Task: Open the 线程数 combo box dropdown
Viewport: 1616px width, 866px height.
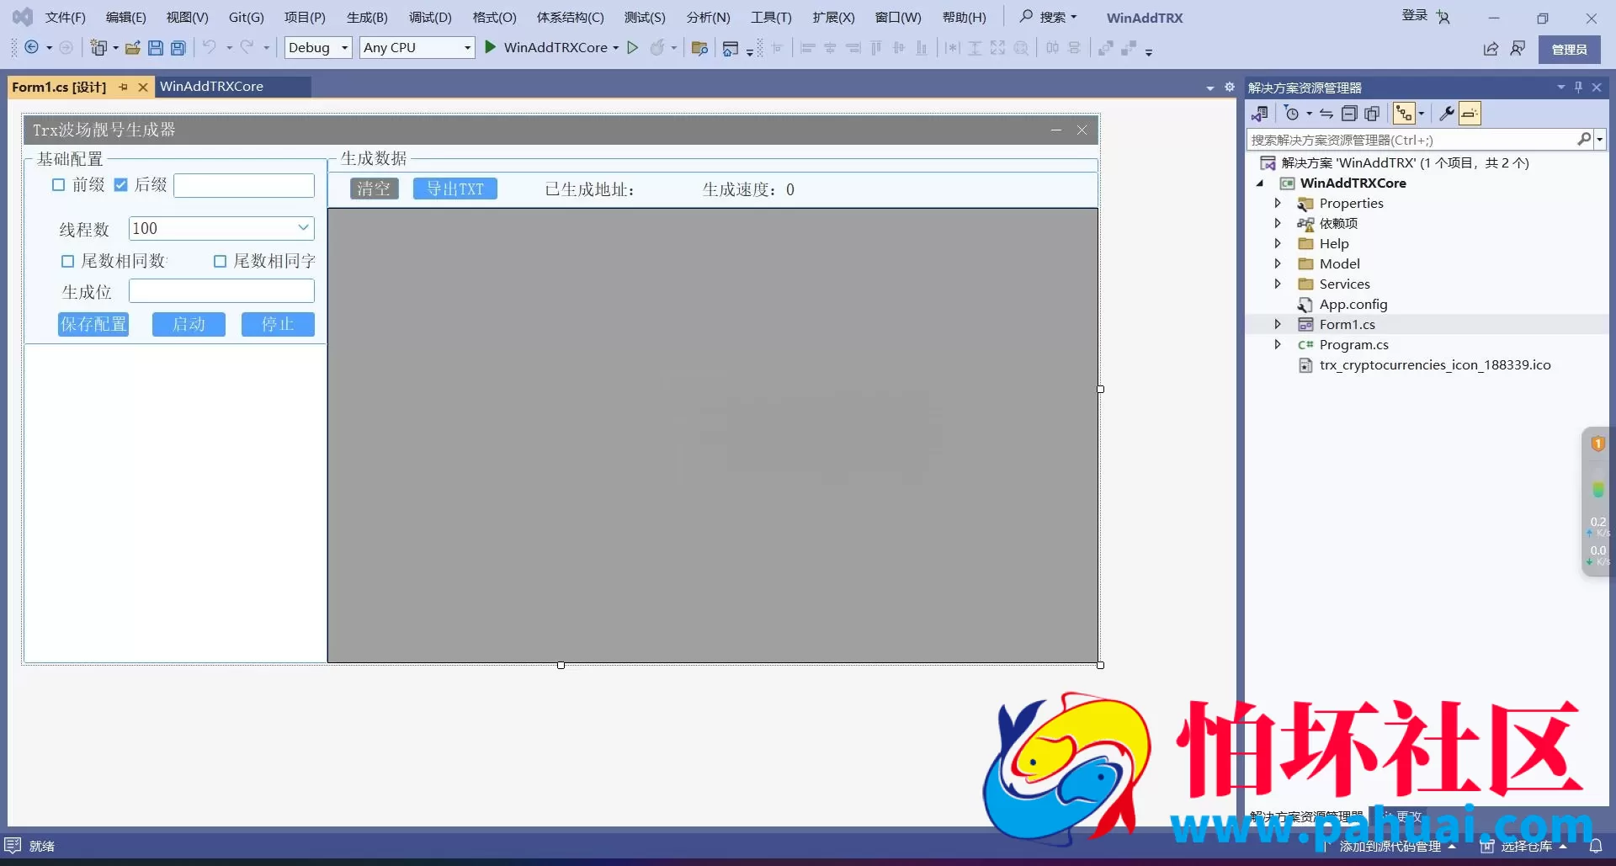Action: 303,228
